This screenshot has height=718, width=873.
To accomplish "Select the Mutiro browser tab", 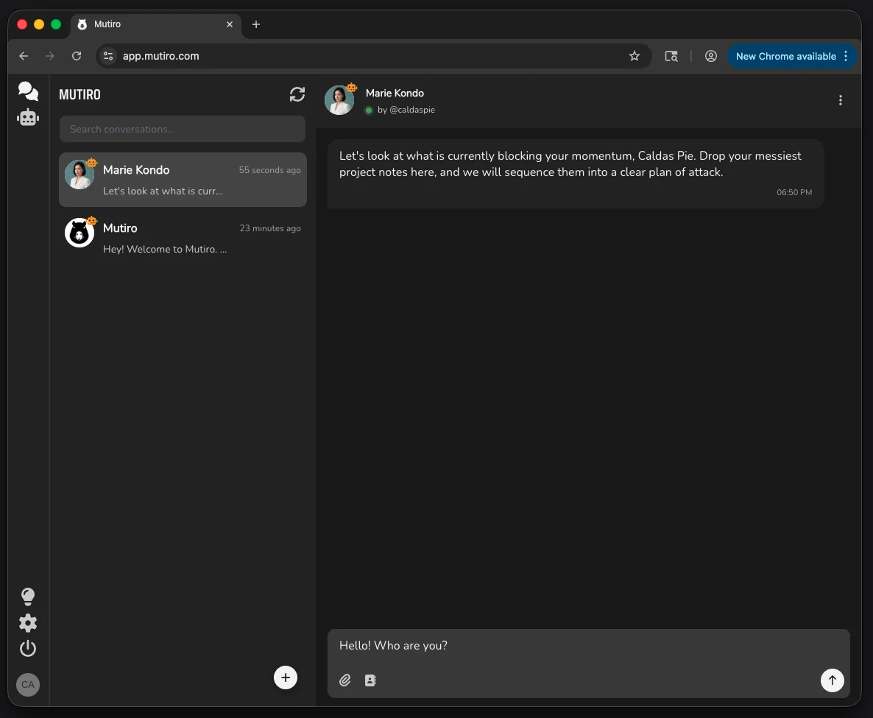I will coord(156,24).
